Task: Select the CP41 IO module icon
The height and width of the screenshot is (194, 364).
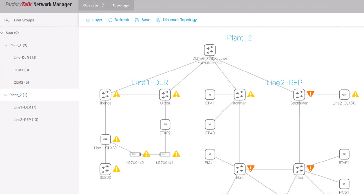Action: [x=210, y=95]
